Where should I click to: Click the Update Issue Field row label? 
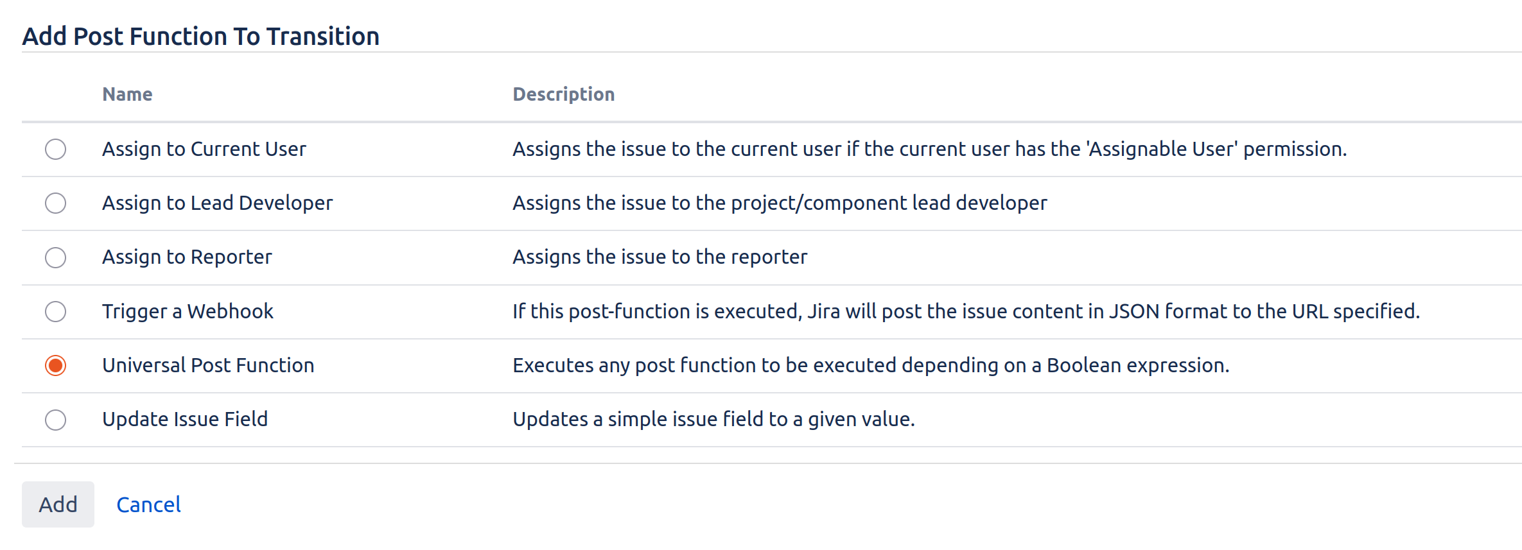tap(185, 420)
